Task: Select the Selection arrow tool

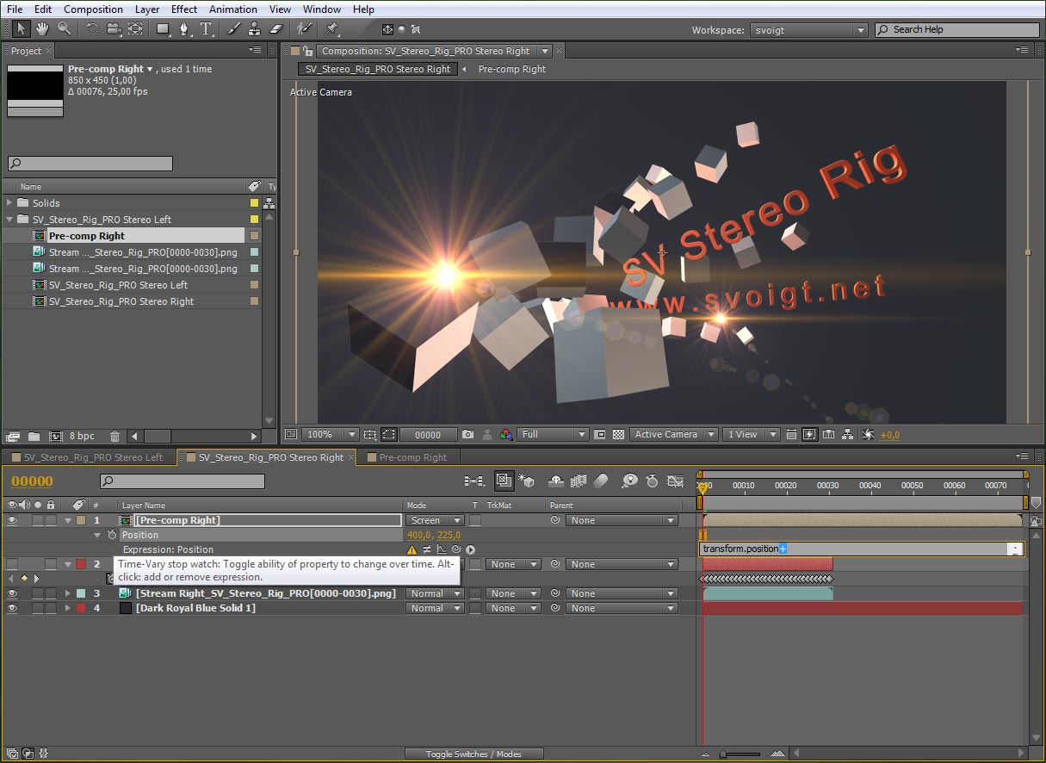Action: pos(22,28)
